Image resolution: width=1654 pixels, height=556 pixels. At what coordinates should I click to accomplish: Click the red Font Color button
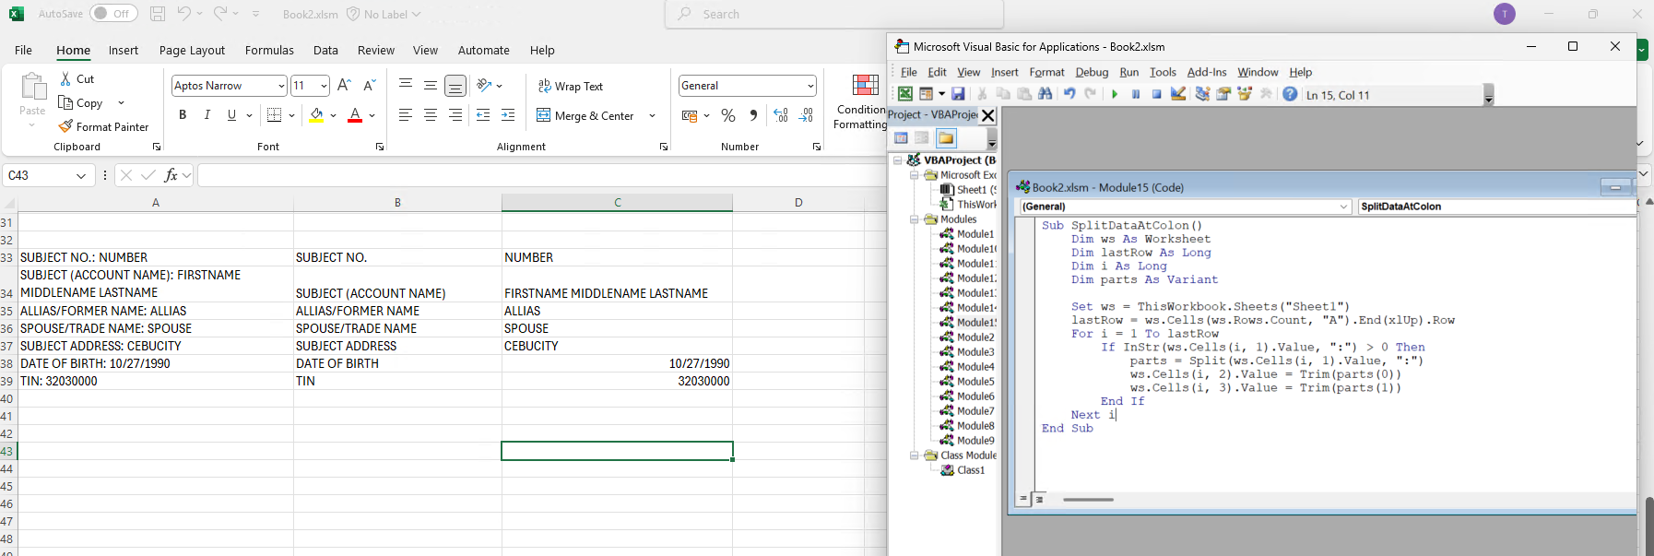pos(355,115)
